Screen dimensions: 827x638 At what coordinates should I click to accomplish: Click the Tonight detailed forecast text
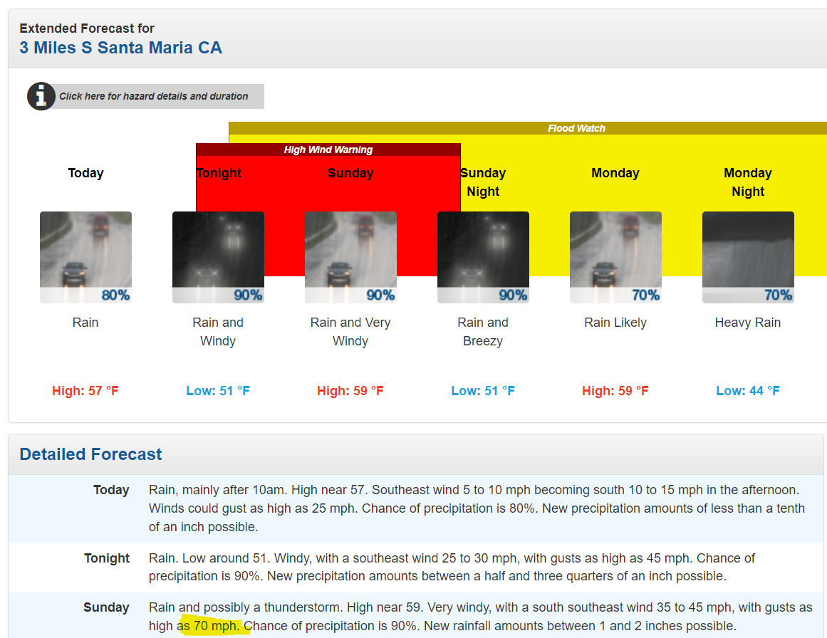(452, 568)
